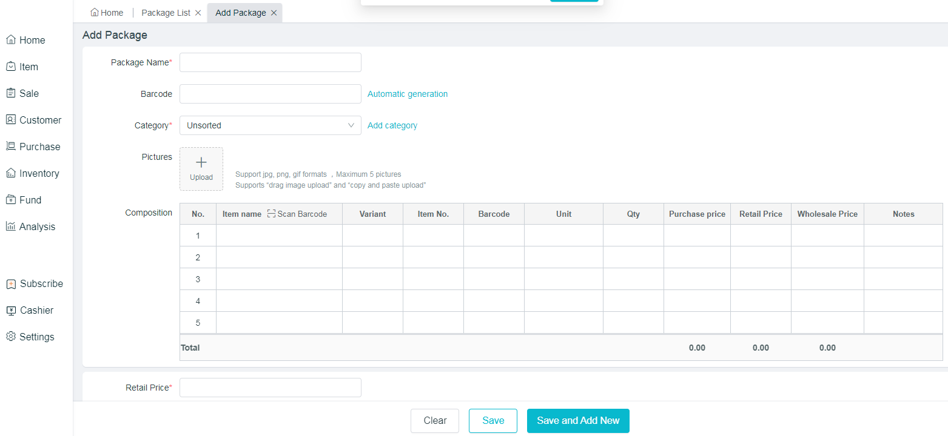Screen dimensions: 948x436
Task: Open Settings gear icon
Action: click(11, 337)
